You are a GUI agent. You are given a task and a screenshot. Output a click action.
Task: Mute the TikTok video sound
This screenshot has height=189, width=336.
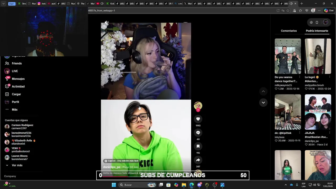pyautogui.click(x=106, y=22)
